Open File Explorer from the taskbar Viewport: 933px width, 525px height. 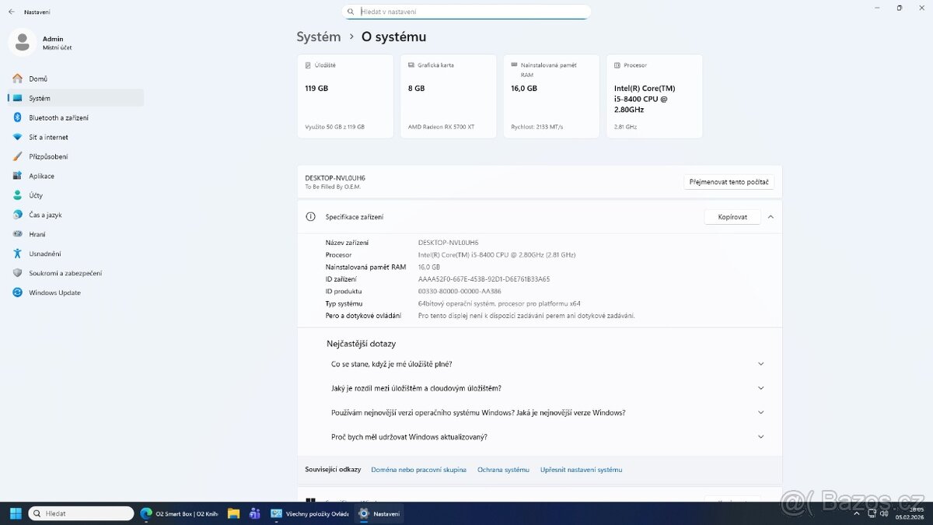pos(233,513)
